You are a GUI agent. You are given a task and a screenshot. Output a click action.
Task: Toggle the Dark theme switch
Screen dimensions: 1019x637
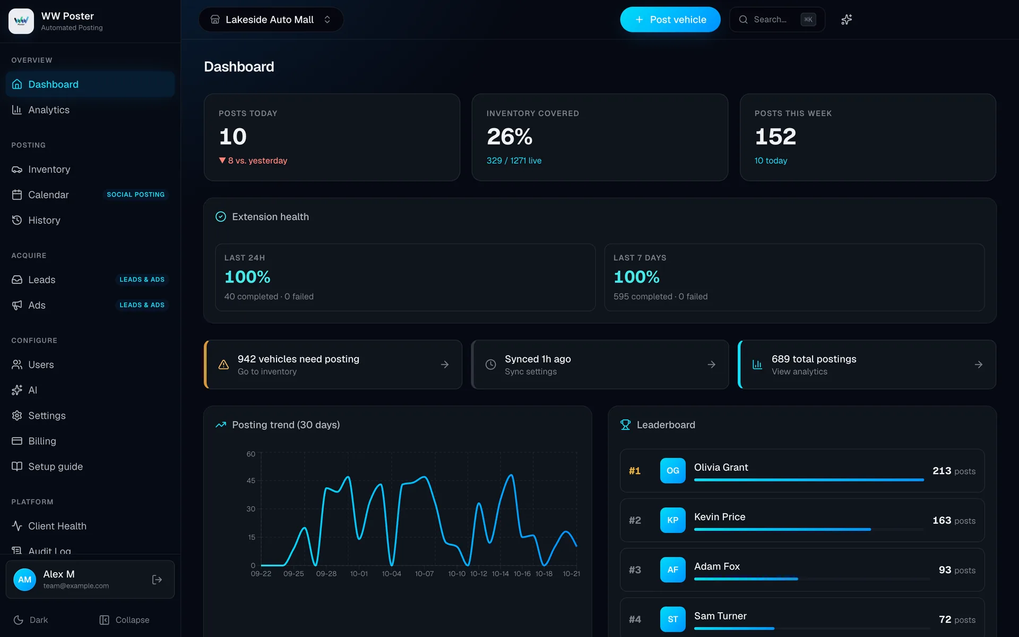pos(31,620)
